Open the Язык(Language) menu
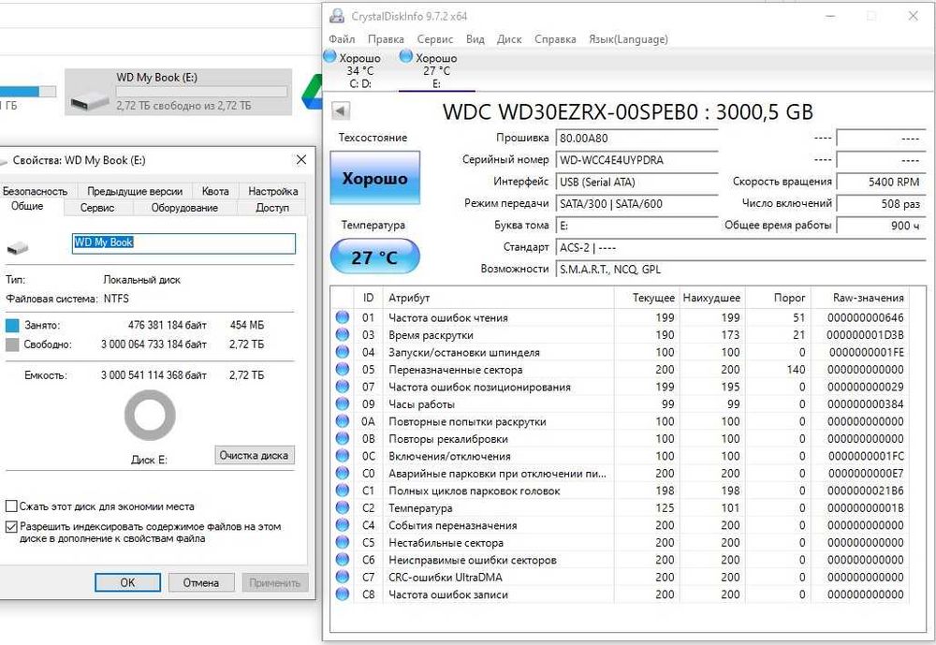 pyautogui.click(x=628, y=39)
